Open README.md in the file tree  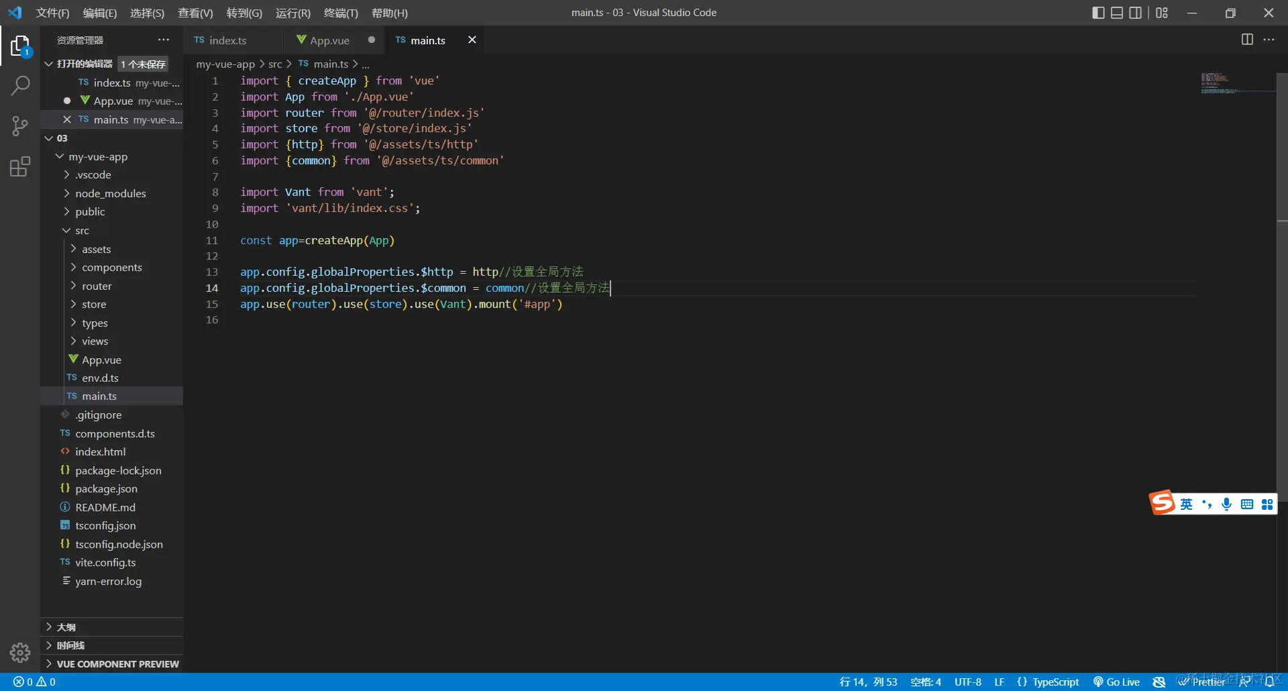click(x=111, y=507)
